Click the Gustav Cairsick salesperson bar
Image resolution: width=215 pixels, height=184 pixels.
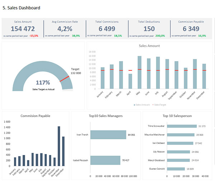[x=176, y=169]
